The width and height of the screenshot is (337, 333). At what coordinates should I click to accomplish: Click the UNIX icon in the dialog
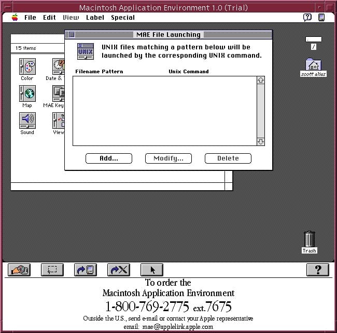pyautogui.click(x=86, y=51)
